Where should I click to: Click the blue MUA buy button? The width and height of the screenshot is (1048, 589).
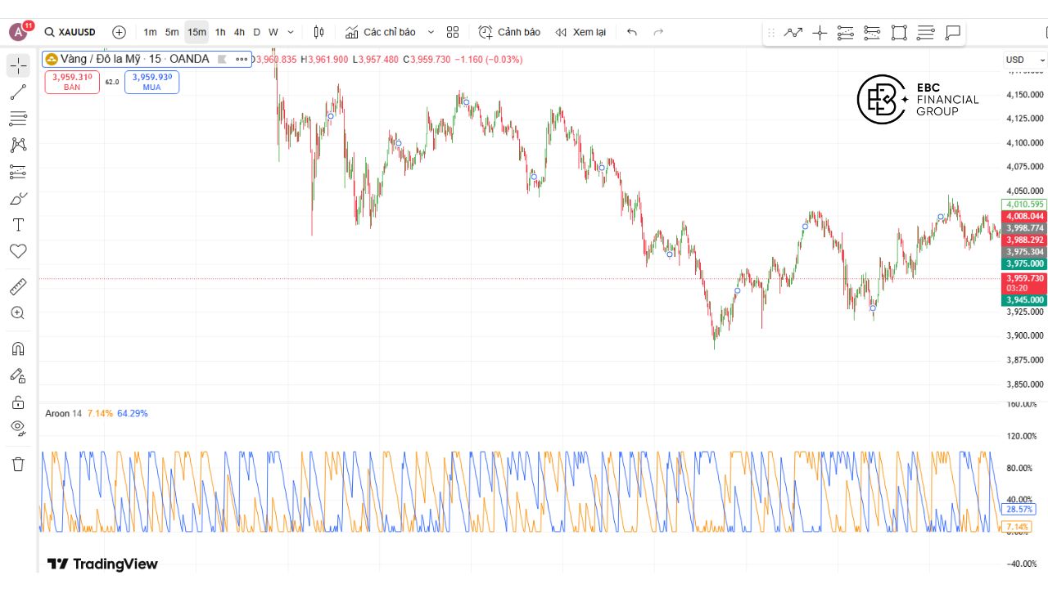[151, 82]
